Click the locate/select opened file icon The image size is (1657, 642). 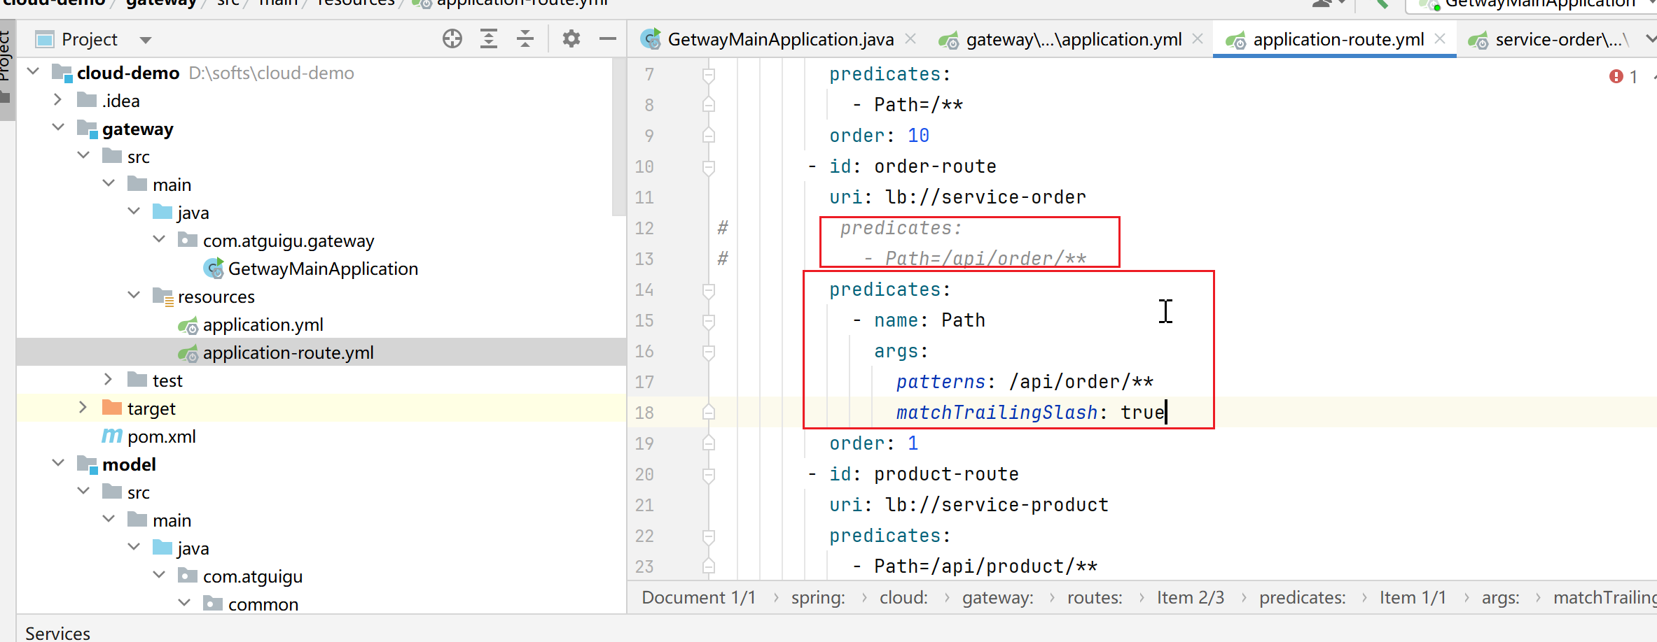point(452,39)
